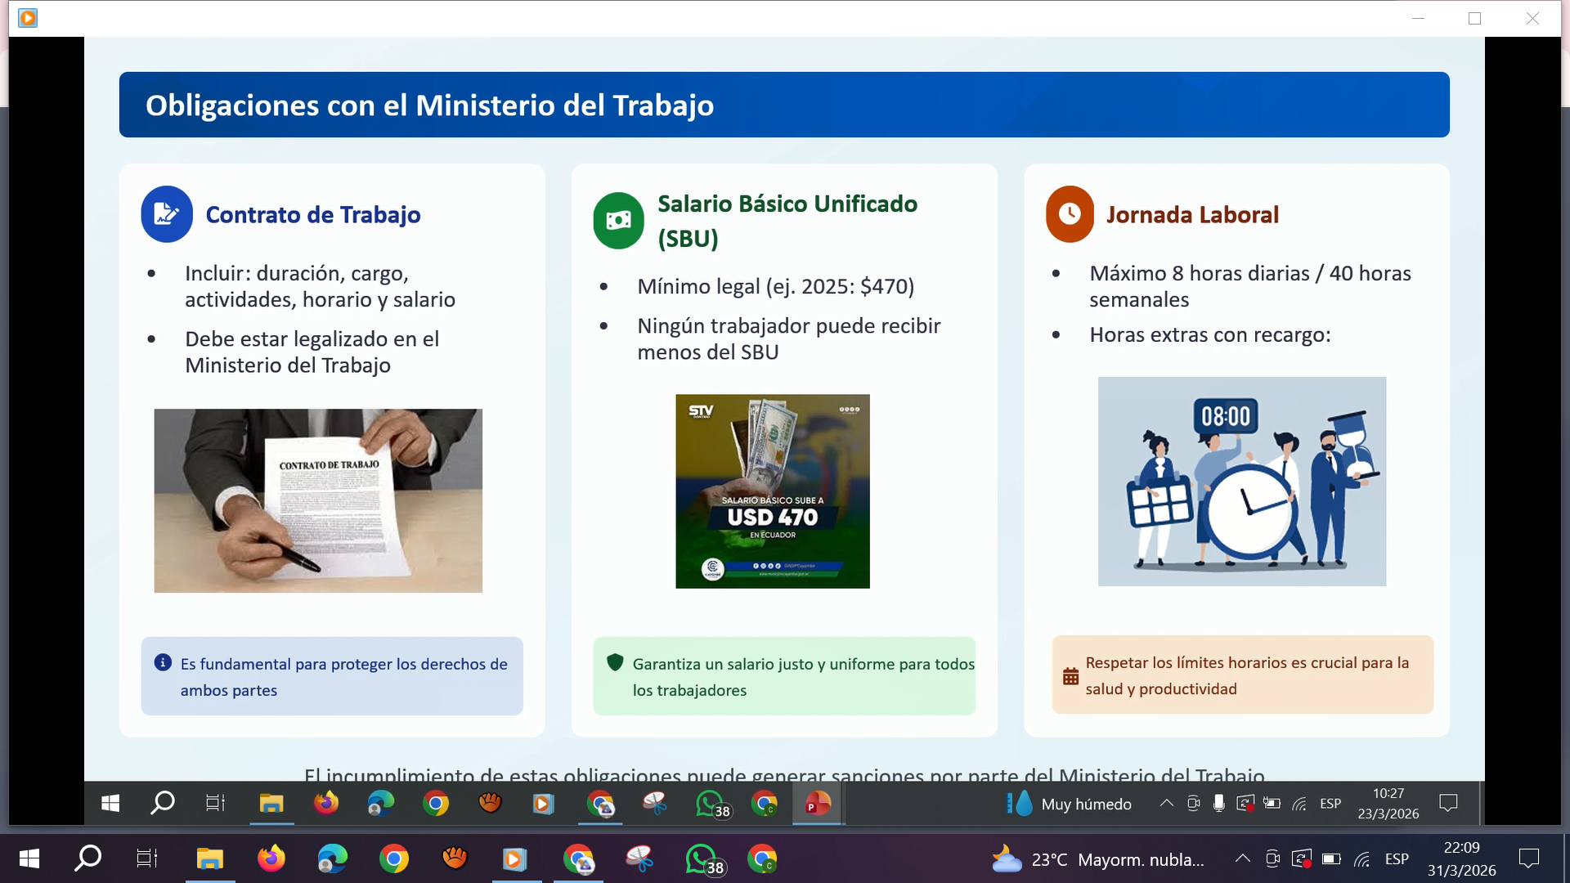This screenshot has height=883, width=1570.
Task: Maximize the media player window
Action: (1474, 18)
